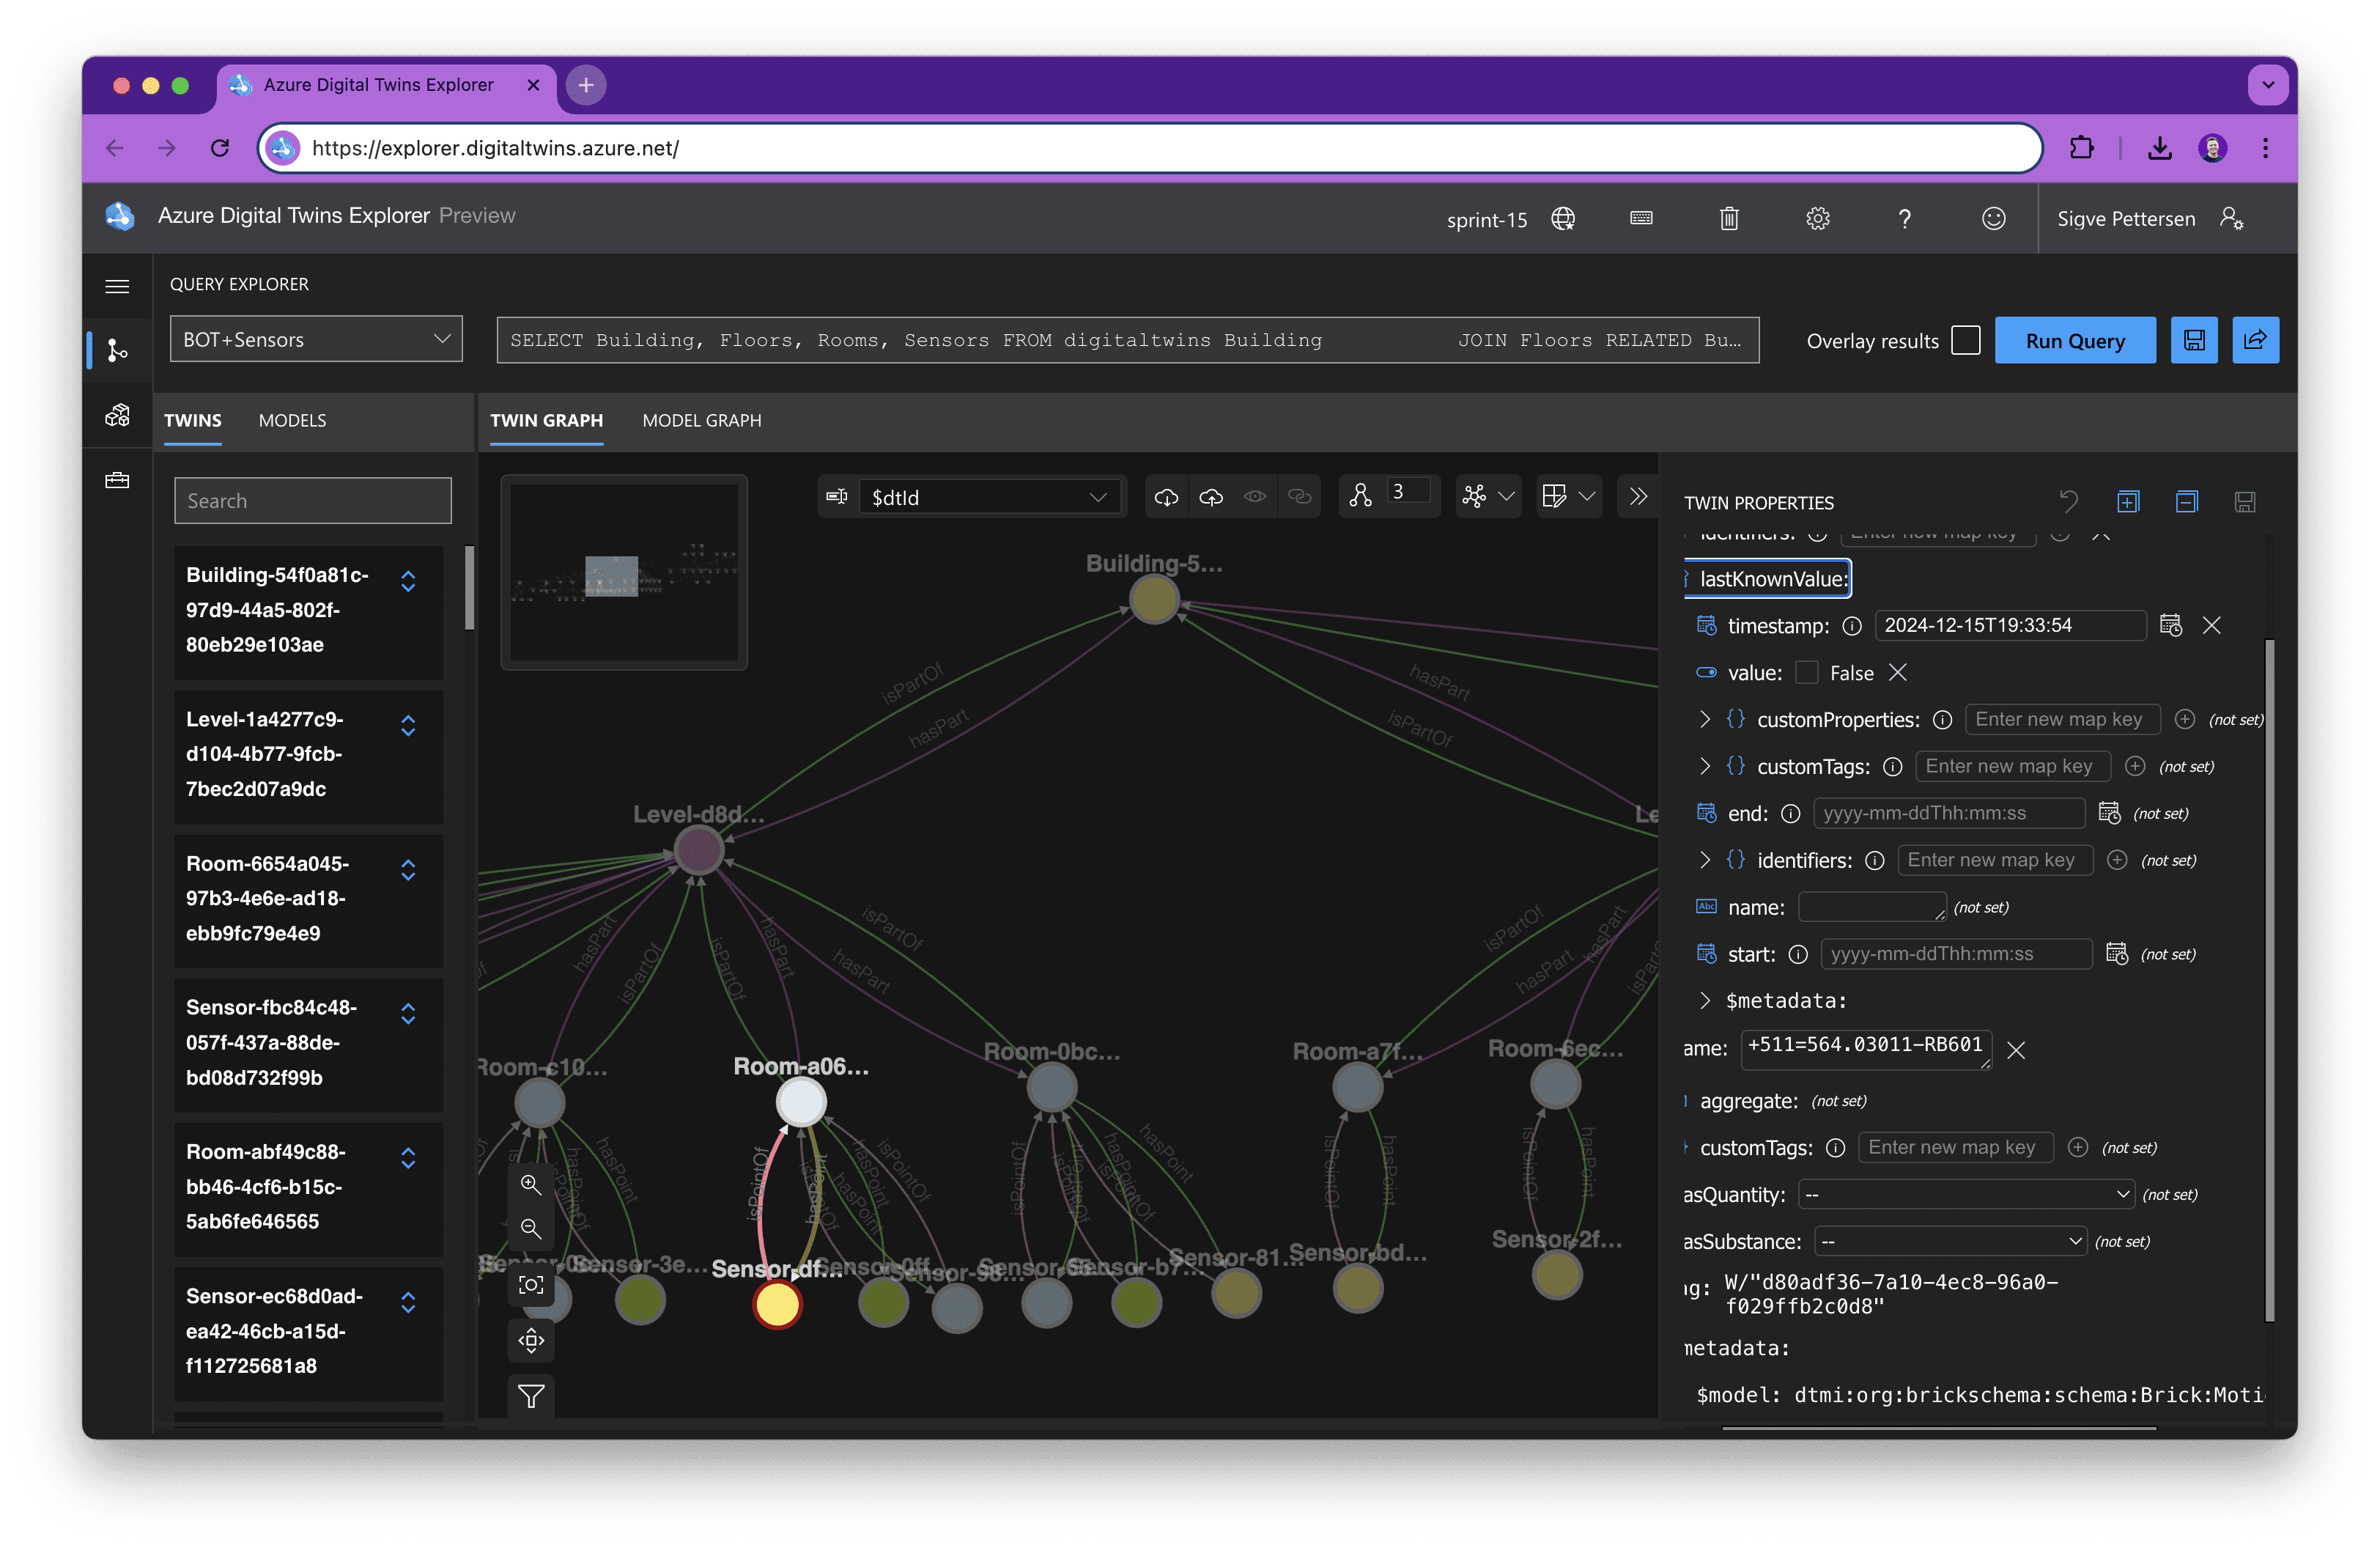Click the share query icon
The image size is (2380, 1548).
click(2255, 341)
